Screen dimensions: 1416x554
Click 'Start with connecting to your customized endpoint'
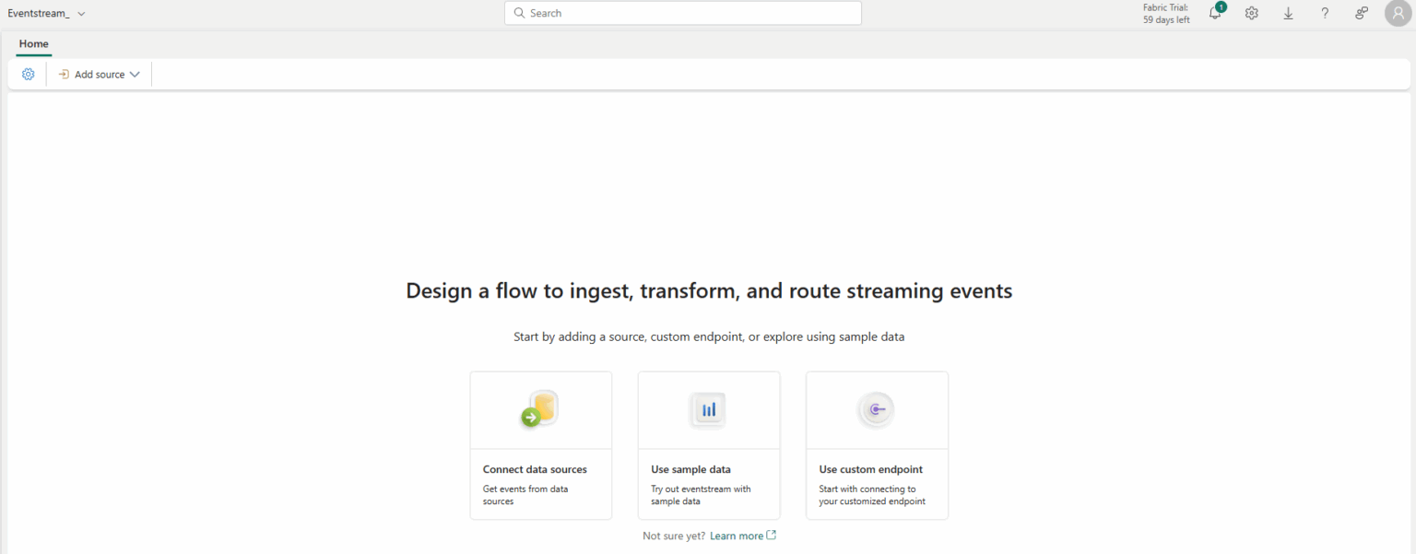(871, 495)
